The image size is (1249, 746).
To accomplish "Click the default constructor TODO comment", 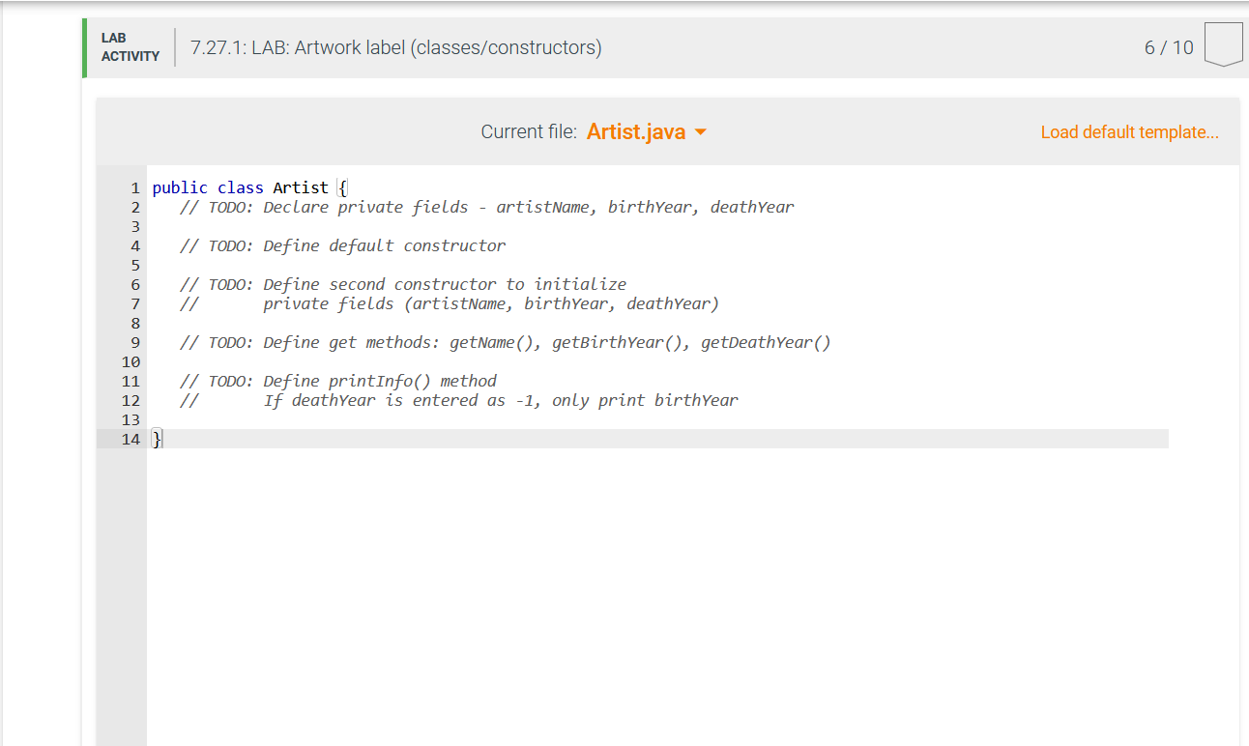I will tap(341, 245).
